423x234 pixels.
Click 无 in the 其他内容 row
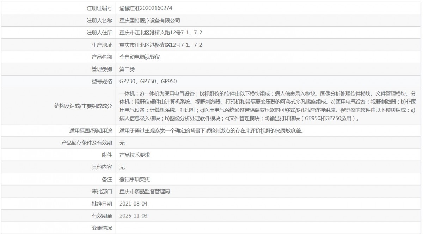tap(122, 167)
